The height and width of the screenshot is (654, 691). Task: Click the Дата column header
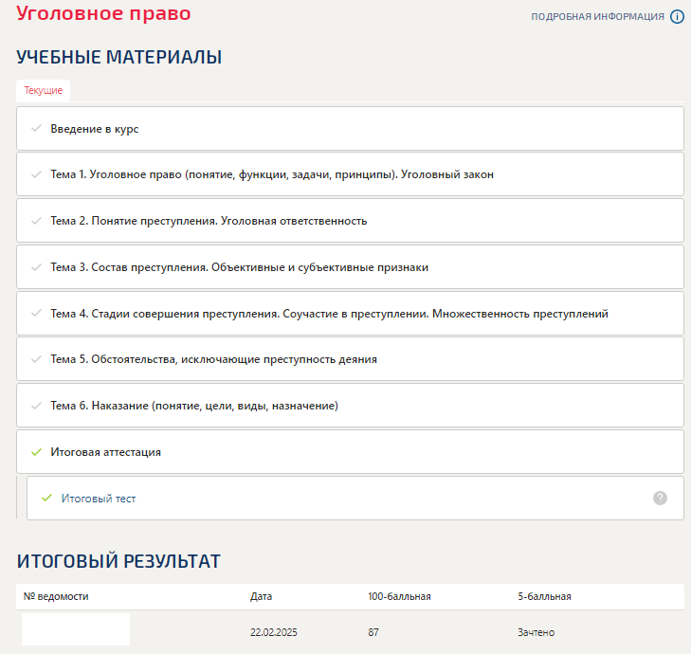point(261,596)
